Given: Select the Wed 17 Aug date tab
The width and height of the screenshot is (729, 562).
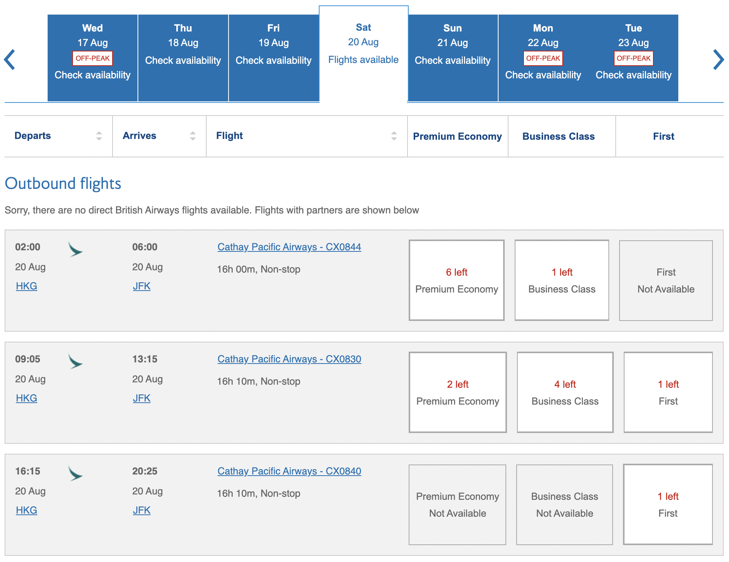Looking at the screenshot, I should 93,58.
